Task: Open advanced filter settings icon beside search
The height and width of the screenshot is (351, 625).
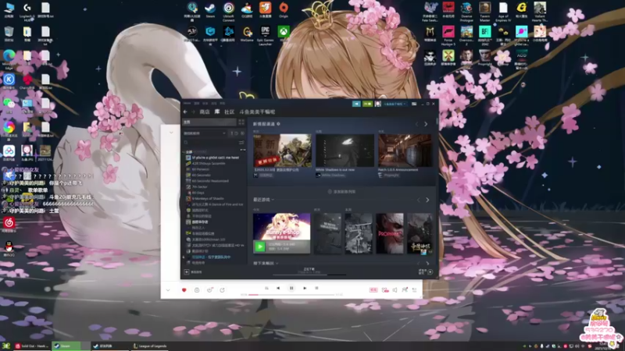Action: coord(241,143)
